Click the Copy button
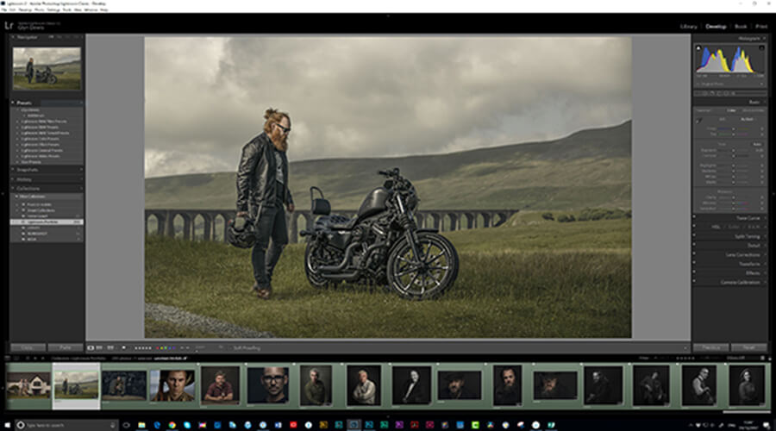 23,347
